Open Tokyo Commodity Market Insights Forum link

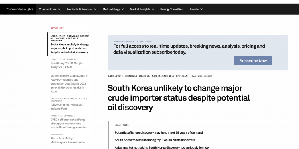(x=66, y=106)
